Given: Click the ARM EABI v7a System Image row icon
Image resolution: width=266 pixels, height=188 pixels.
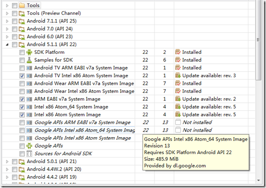Looking at the screenshot, I should pyautogui.click(x=29, y=99).
